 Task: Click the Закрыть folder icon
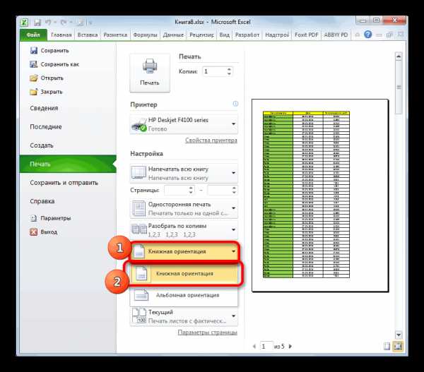click(33, 92)
